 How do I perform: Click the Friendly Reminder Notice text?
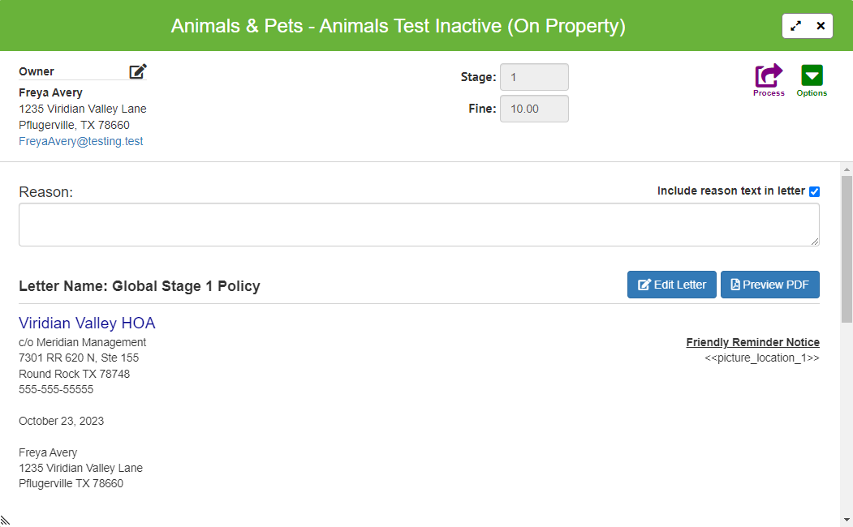click(752, 342)
